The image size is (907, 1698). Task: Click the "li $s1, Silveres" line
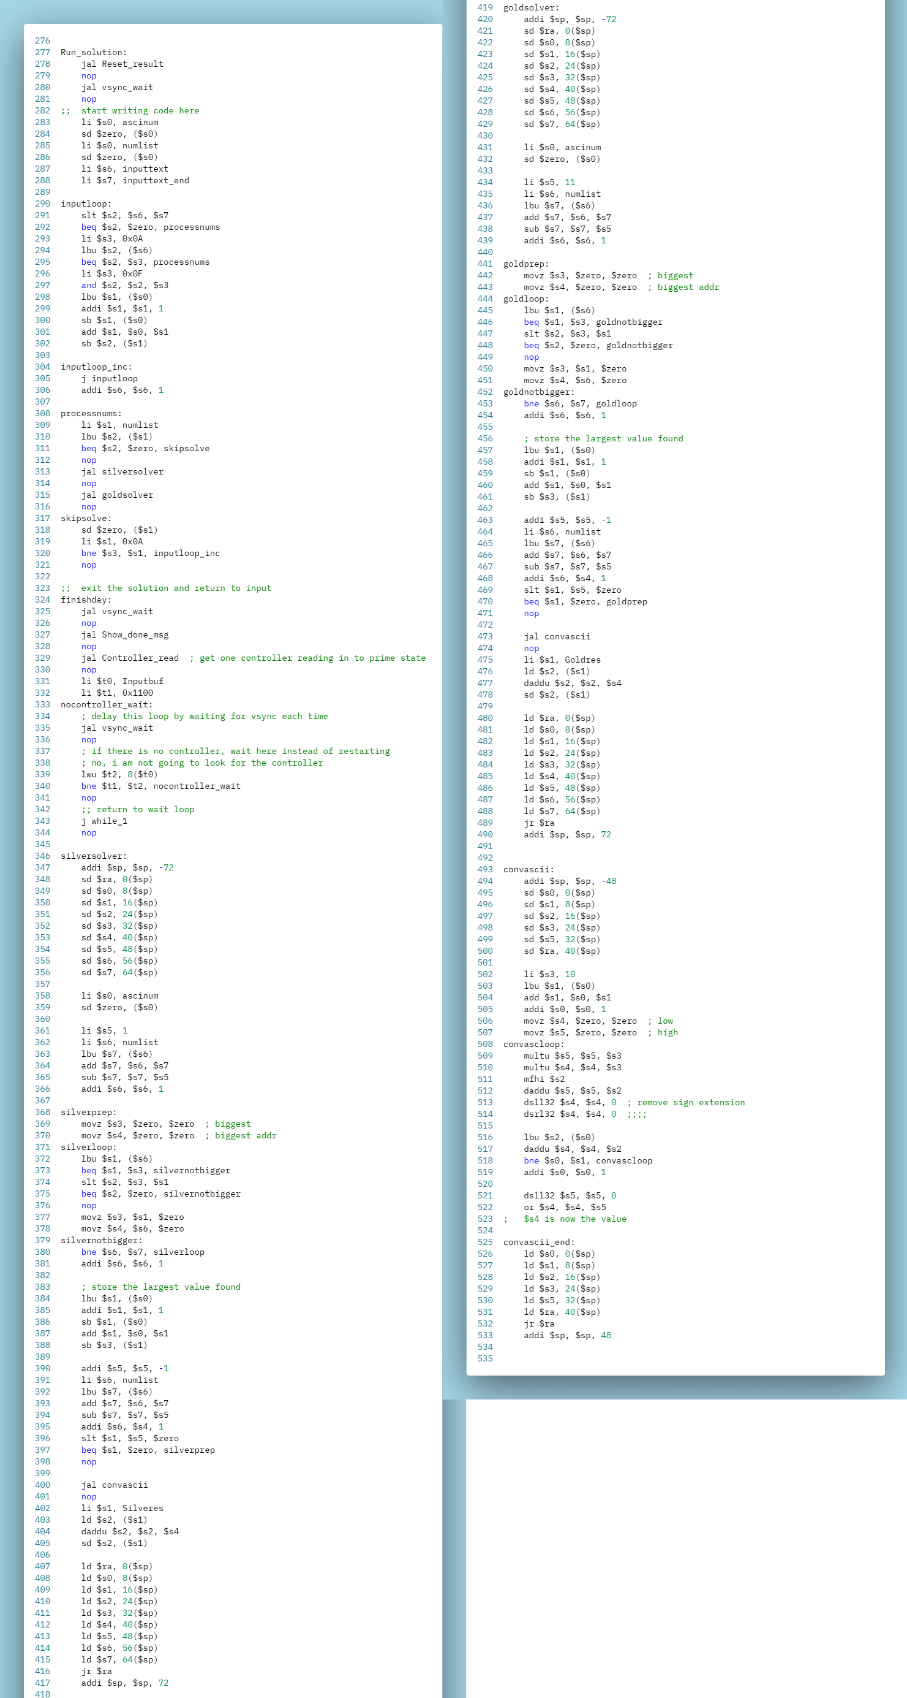point(122,1508)
